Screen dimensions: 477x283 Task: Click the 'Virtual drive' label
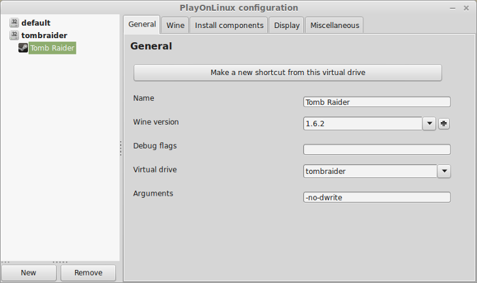point(155,170)
